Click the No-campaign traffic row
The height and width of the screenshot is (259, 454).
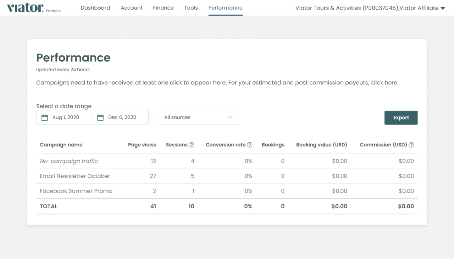69,161
